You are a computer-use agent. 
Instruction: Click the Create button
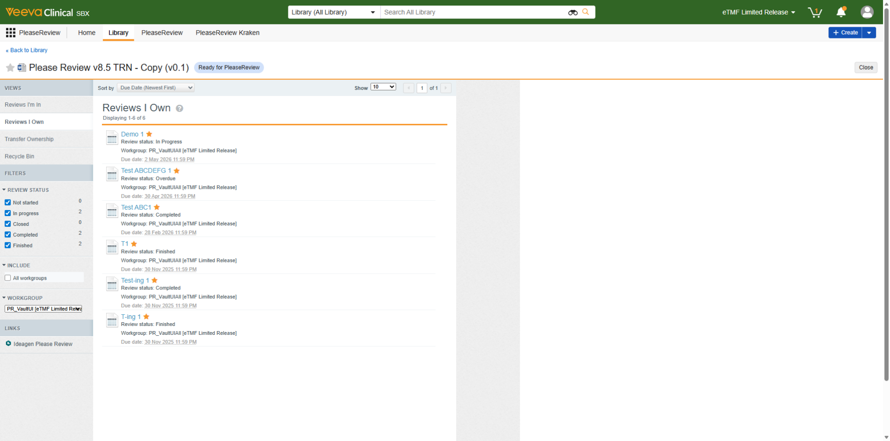845,32
